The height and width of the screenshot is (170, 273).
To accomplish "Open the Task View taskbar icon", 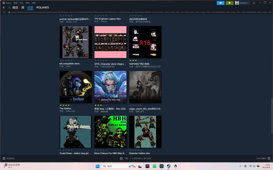I will click(x=140, y=166).
